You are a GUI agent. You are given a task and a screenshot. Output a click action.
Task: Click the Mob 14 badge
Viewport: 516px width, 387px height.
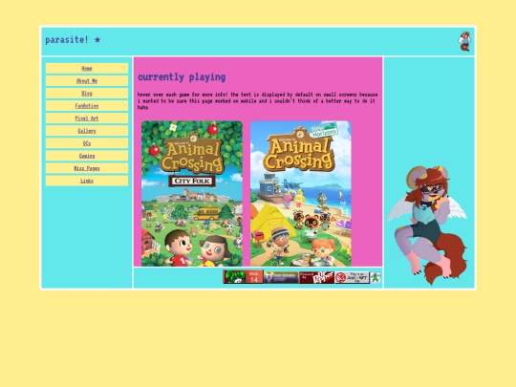click(244, 277)
